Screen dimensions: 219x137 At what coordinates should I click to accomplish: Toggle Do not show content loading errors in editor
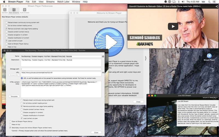22,103
